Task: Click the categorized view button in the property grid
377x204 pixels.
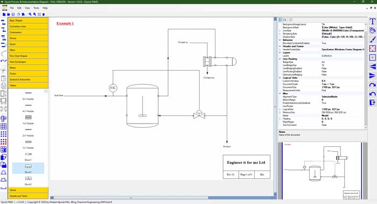Action: (x=281, y=20)
